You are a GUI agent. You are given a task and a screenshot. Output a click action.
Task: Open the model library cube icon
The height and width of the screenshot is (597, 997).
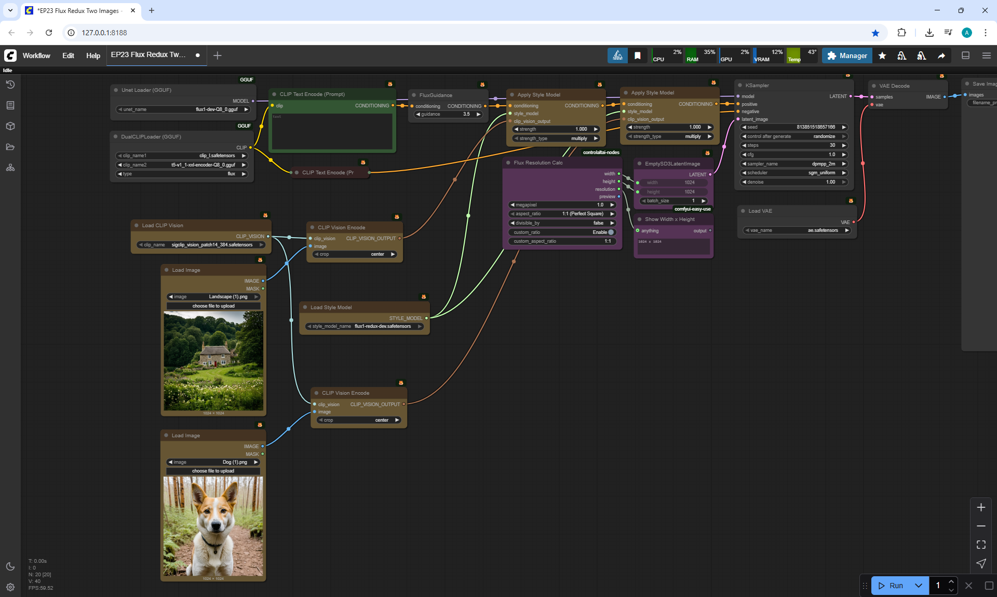coord(10,126)
